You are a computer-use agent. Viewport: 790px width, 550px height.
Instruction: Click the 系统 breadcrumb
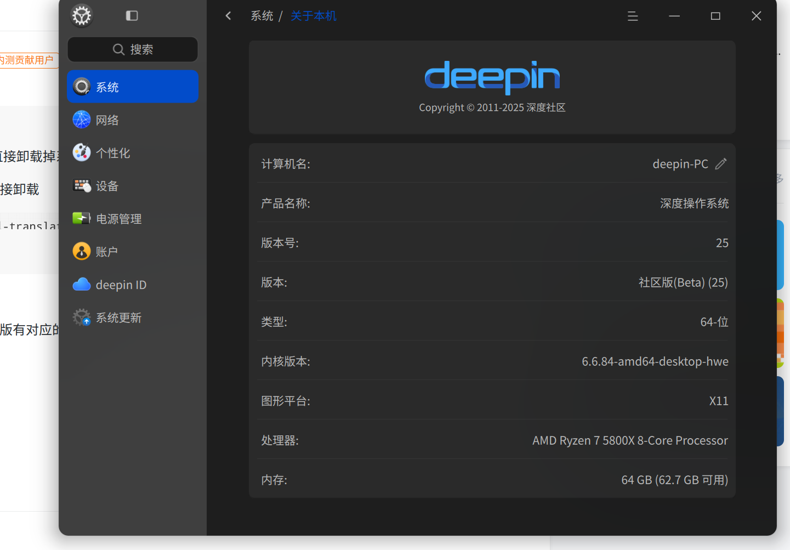[x=262, y=16]
